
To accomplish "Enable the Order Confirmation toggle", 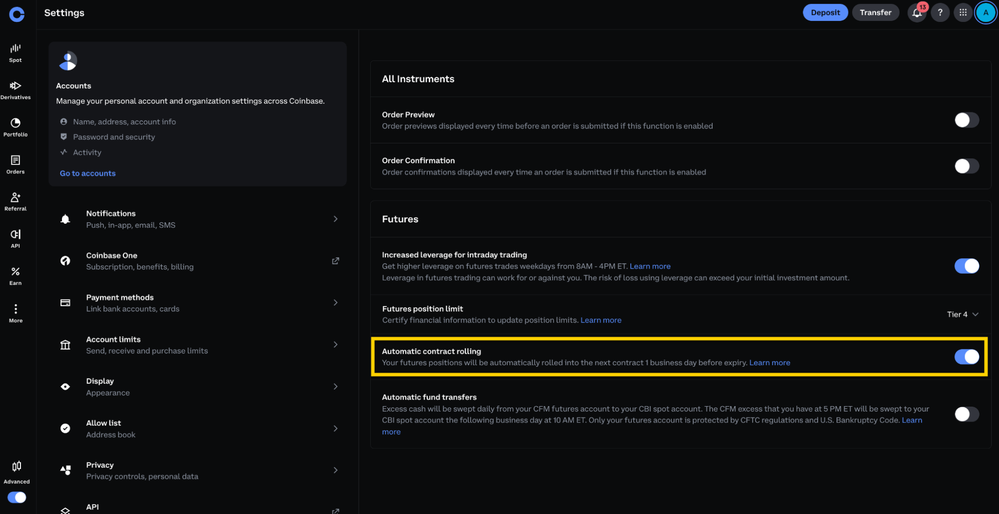I will pyautogui.click(x=967, y=166).
